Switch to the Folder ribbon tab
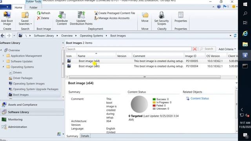This screenshot has width=251, height=141. (33, 7)
